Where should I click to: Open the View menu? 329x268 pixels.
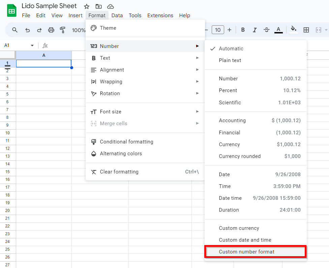pyautogui.click(x=57, y=15)
